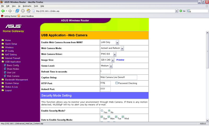Viewport: 209px width, 126px height.
Task: Click the Home icon in the toolbar
Action: pyautogui.click(x=28, y=11)
